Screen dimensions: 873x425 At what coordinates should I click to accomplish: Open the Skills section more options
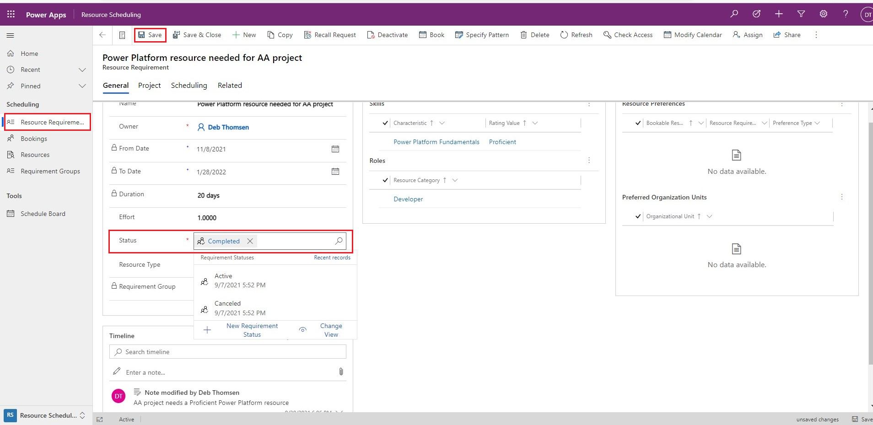point(589,104)
